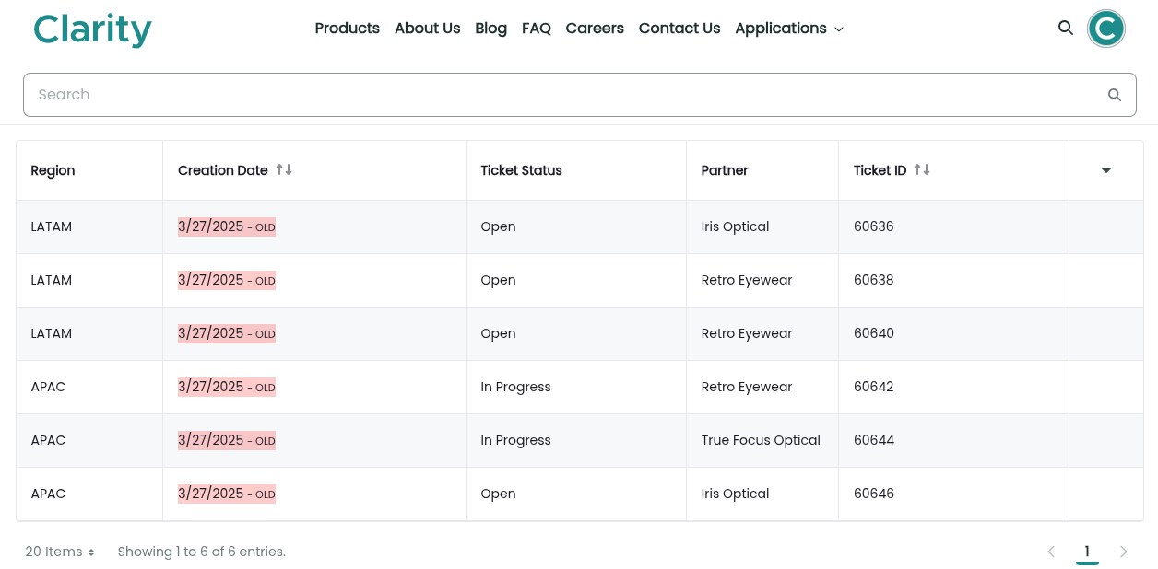Go to previous page arrow
1158x569 pixels.
click(1051, 552)
